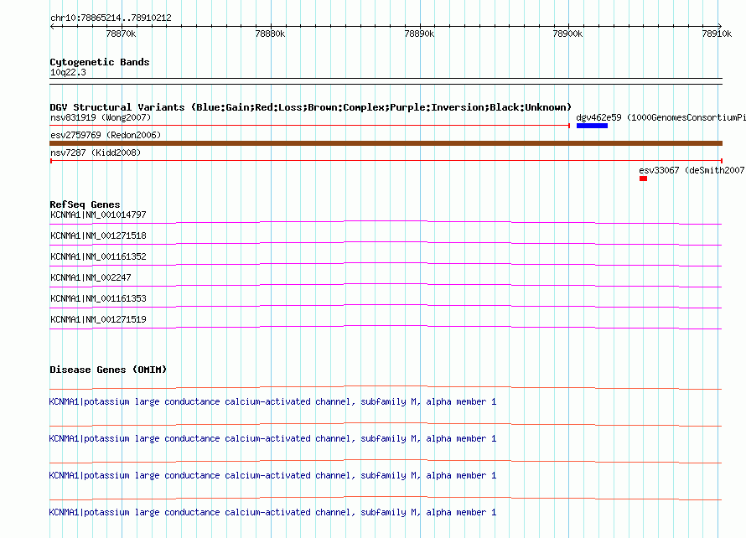Image resolution: width=746 pixels, height=538 pixels.
Task: Select the 78880k ruler position label
Action: click(270, 34)
